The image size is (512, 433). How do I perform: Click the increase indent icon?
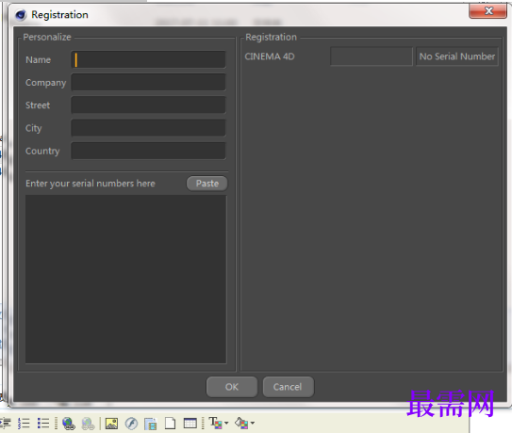pyautogui.click(x=6, y=424)
